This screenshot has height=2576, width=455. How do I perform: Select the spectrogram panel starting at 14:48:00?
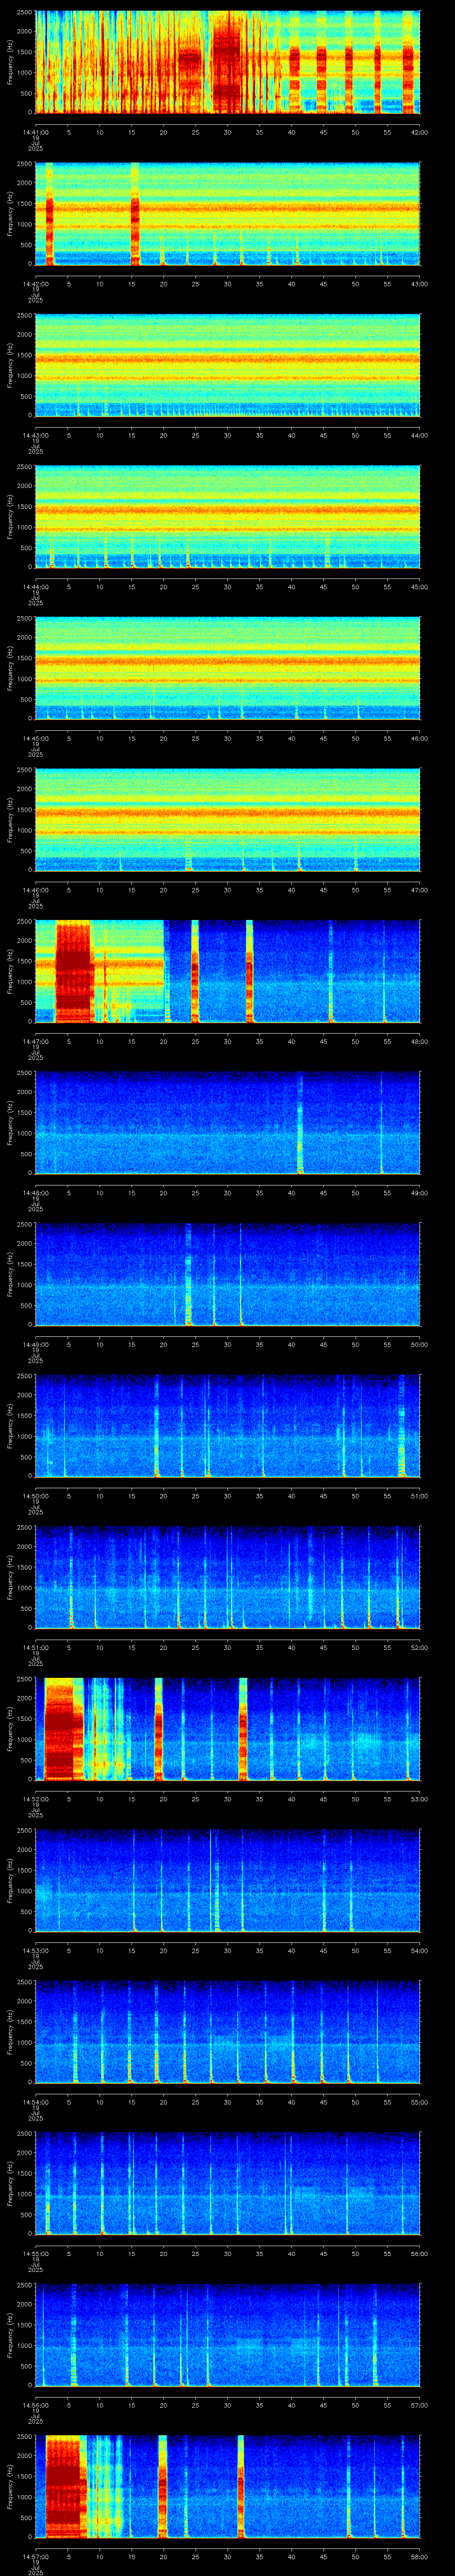coord(227,1123)
